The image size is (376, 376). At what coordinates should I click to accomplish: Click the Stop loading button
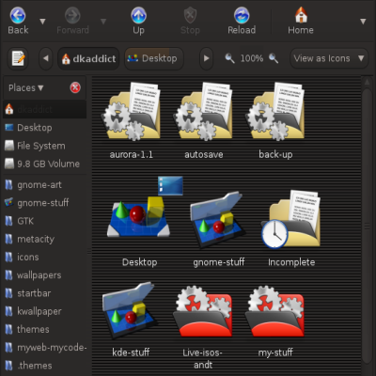pyautogui.click(x=190, y=21)
